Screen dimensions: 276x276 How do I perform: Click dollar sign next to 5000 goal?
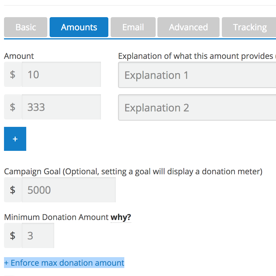(13, 190)
